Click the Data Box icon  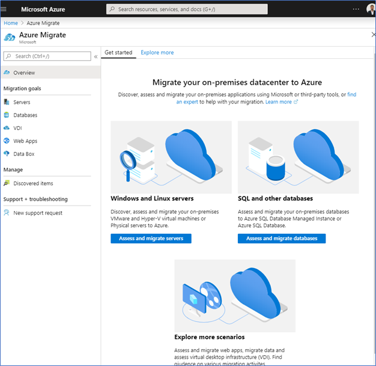[x=7, y=153]
